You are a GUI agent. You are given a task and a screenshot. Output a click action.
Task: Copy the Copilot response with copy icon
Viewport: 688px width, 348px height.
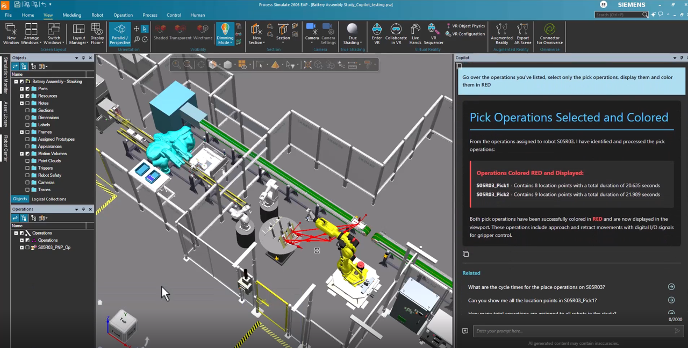coord(465,254)
